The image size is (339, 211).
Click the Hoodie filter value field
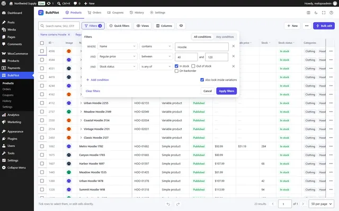pyautogui.click(x=201, y=47)
